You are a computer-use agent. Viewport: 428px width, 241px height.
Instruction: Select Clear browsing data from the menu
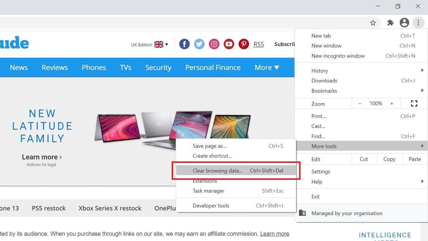tap(218, 171)
